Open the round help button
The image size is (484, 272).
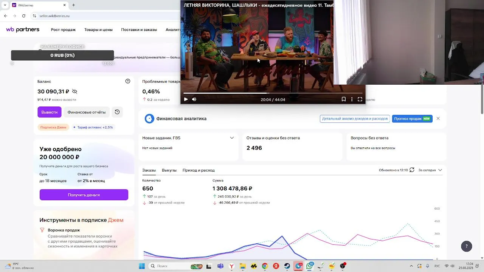click(x=467, y=246)
